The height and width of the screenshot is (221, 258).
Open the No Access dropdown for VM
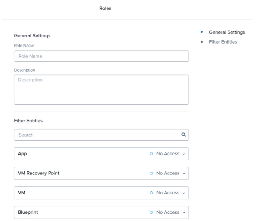168,193
